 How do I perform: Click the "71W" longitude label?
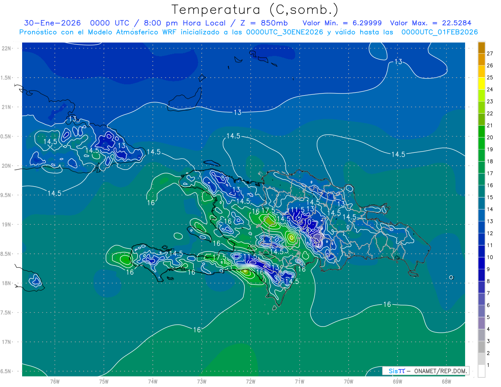pyautogui.click(x=299, y=381)
